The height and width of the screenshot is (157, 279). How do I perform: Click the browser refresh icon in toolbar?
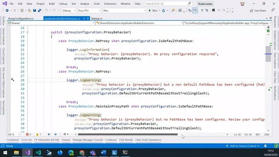(163, 10)
